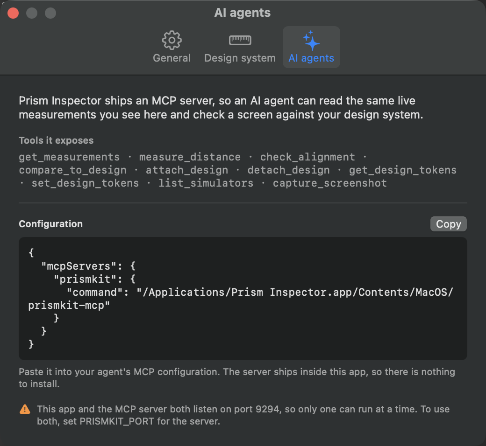
Task: Copy the MCP configuration
Action: 448,224
